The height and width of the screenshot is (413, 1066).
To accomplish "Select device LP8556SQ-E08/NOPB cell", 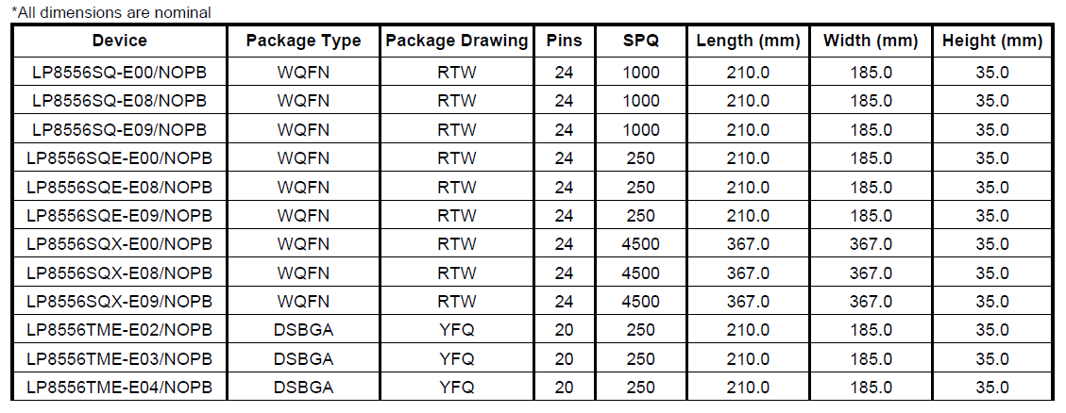I will tap(120, 101).
